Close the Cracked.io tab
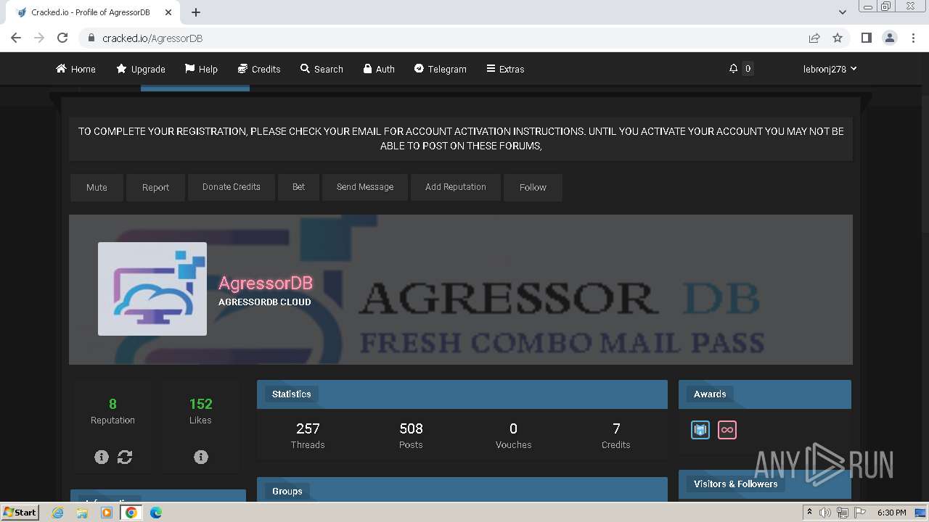This screenshot has width=929, height=522. tap(168, 12)
